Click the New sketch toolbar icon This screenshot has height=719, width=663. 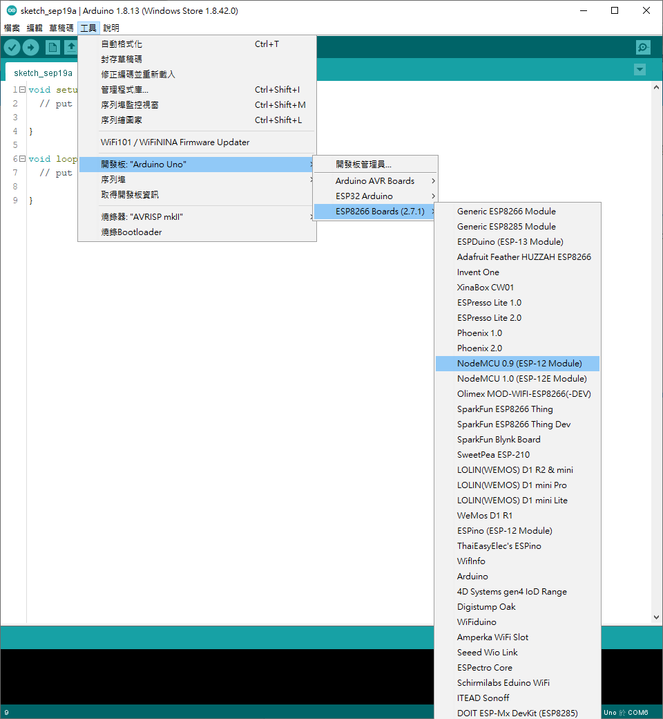tap(52, 47)
